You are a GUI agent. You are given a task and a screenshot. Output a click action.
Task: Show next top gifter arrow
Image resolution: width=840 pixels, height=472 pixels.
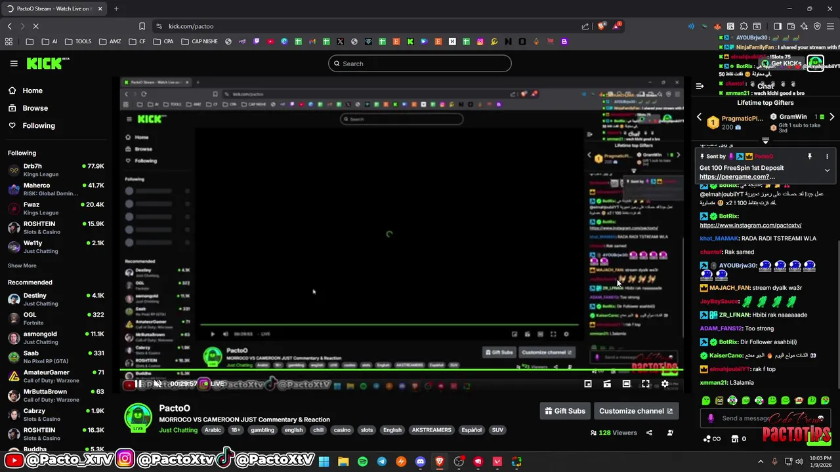coord(831,117)
